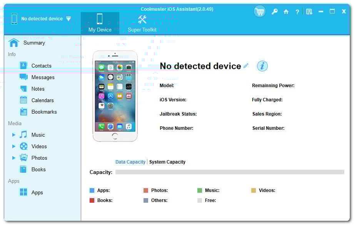The image size is (354, 225).
Task: Click the orange Photos legend swatch
Action: pyautogui.click(x=146, y=190)
